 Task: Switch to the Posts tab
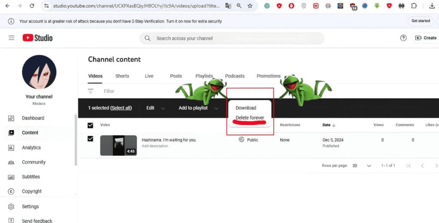click(176, 76)
